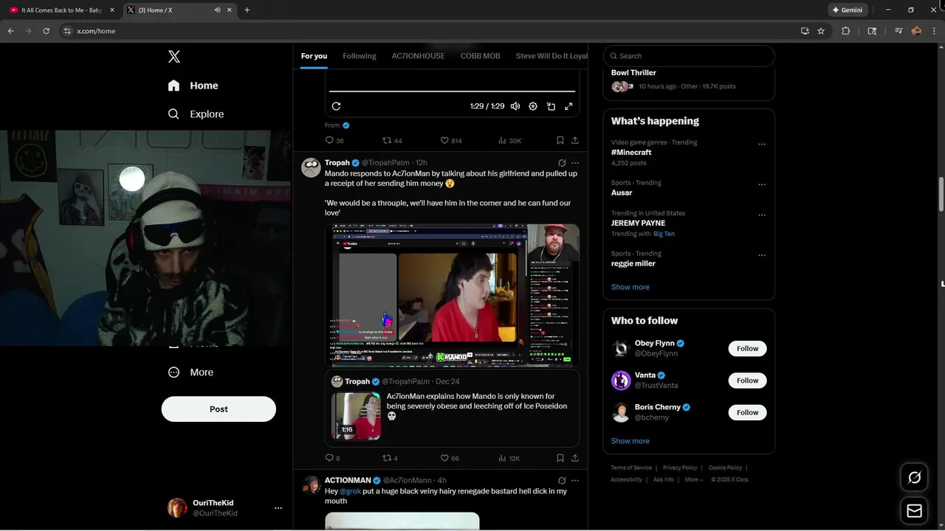The height and width of the screenshot is (531, 945).
Task: Reload the browser page
Action: 46,31
